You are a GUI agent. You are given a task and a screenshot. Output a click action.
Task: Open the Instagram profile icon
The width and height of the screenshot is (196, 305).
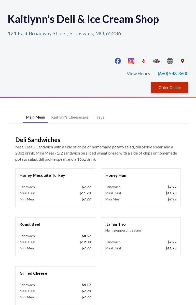point(131,61)
